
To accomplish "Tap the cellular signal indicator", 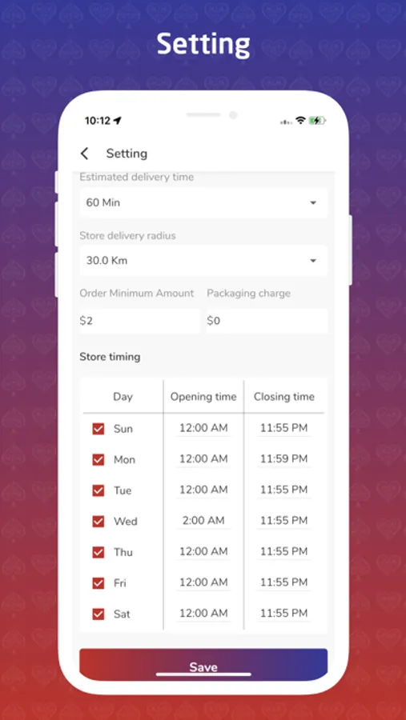I will [x=287, y=122].
